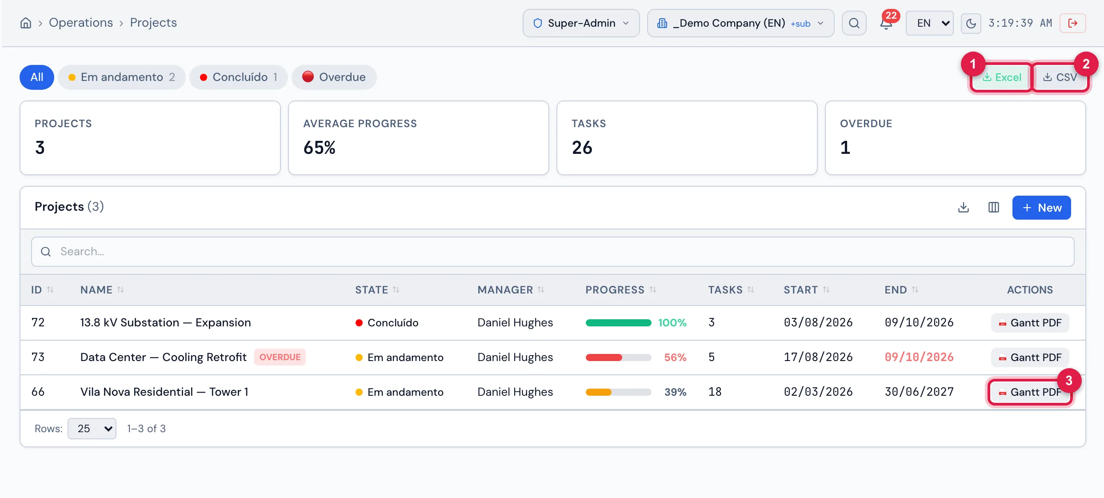Sort by Manager column
This screenshot has height=498, width=1104.
click(511, 290)
